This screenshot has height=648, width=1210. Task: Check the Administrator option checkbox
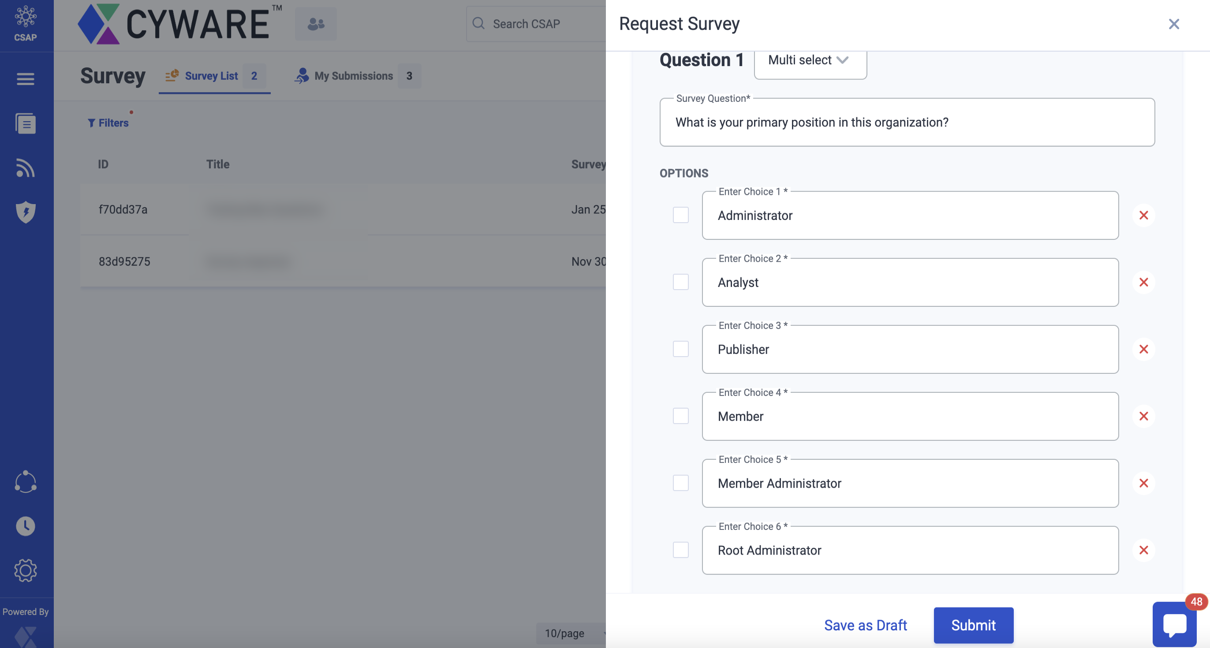(680, 215)
